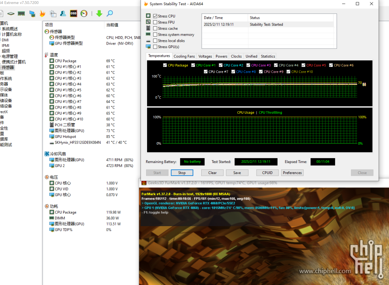Select 超频 in the left tree
This screenshot has width=389, height=285.
[6, 51]
